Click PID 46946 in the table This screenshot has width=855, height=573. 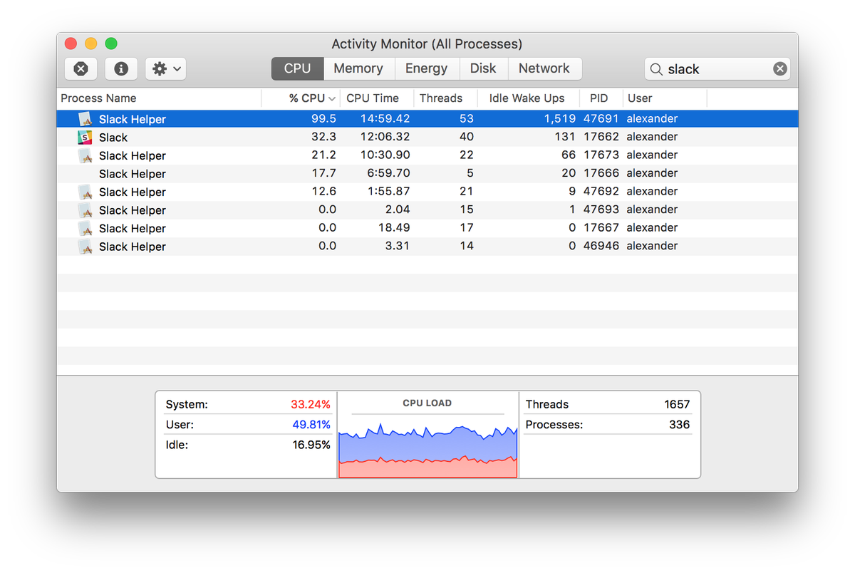pos(601,246)
